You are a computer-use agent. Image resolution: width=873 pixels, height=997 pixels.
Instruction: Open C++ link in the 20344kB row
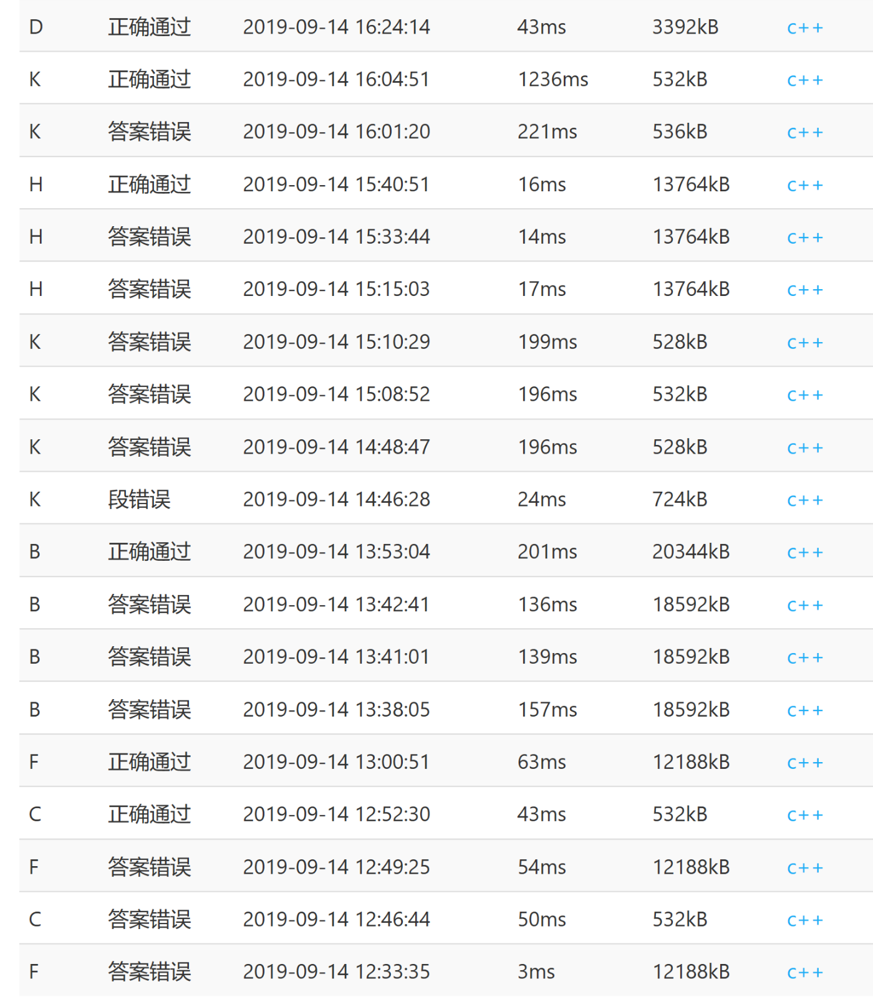pyautogui.click(x=804, y=553)
